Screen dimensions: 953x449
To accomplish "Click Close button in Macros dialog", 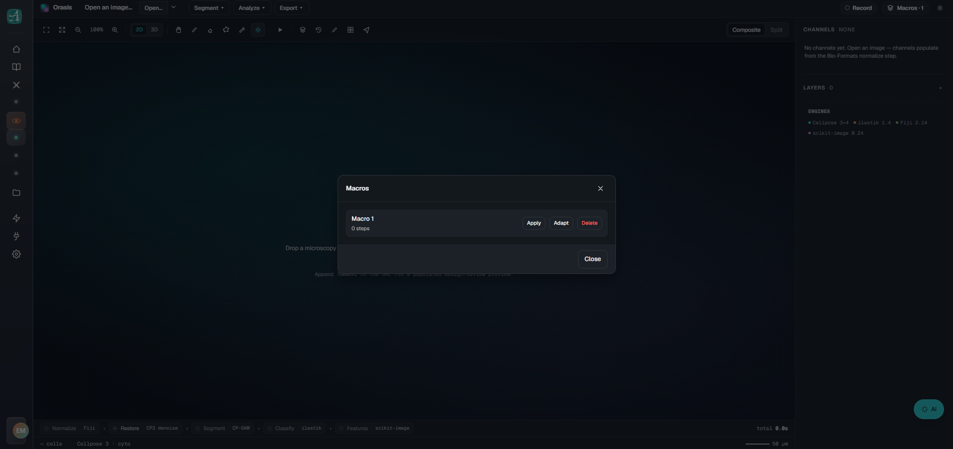I will tap(593, 259).
